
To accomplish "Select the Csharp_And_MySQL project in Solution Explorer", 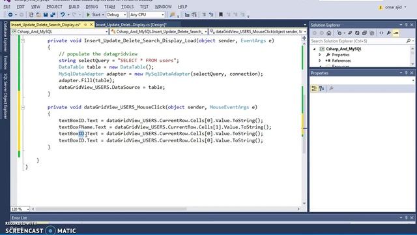I will 343,49.
